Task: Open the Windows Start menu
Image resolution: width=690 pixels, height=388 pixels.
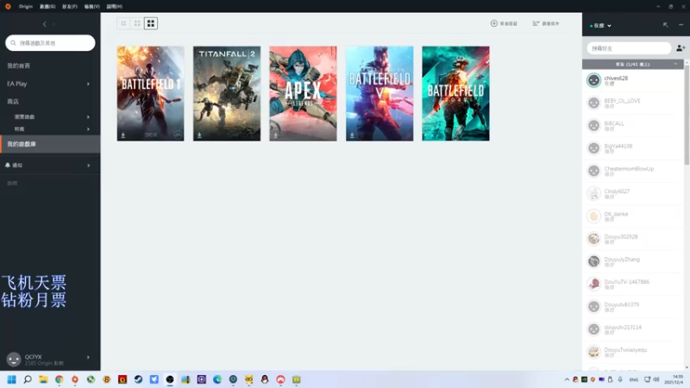Action: (12, 379)
